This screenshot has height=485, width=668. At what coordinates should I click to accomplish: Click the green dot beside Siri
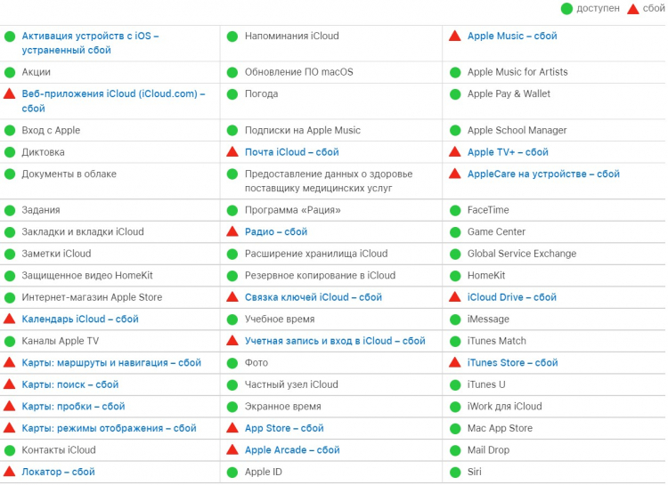(x=455, y=473)
